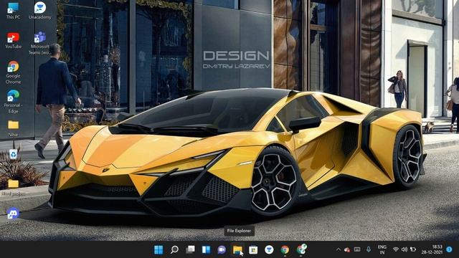Select the Unacademy desktop shortcut
Image resolution: width=459 pixels, height=258 pixels.
40,11
